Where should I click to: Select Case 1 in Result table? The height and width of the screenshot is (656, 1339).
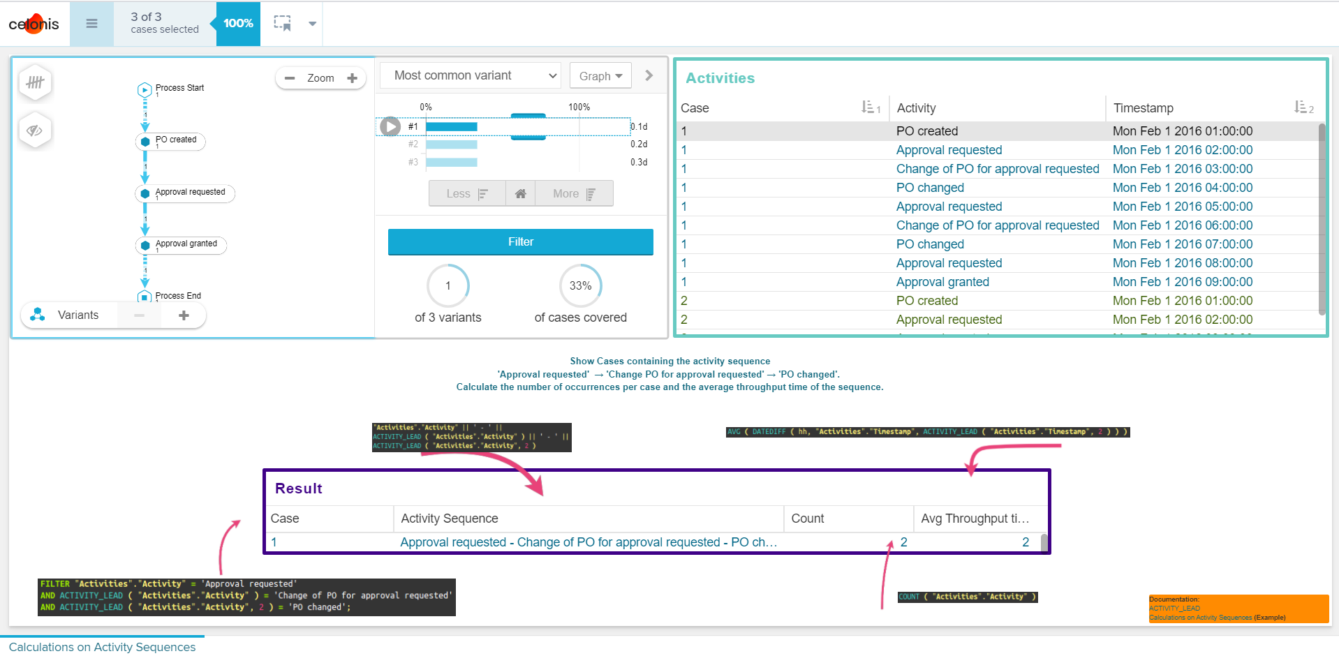tap(274, 542)
